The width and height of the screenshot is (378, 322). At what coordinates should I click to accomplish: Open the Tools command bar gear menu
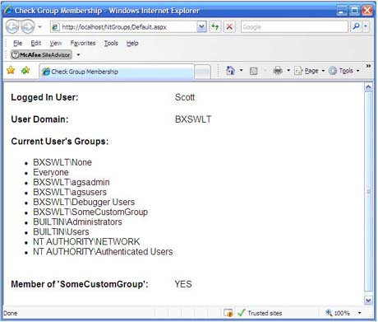pos(343,71)
